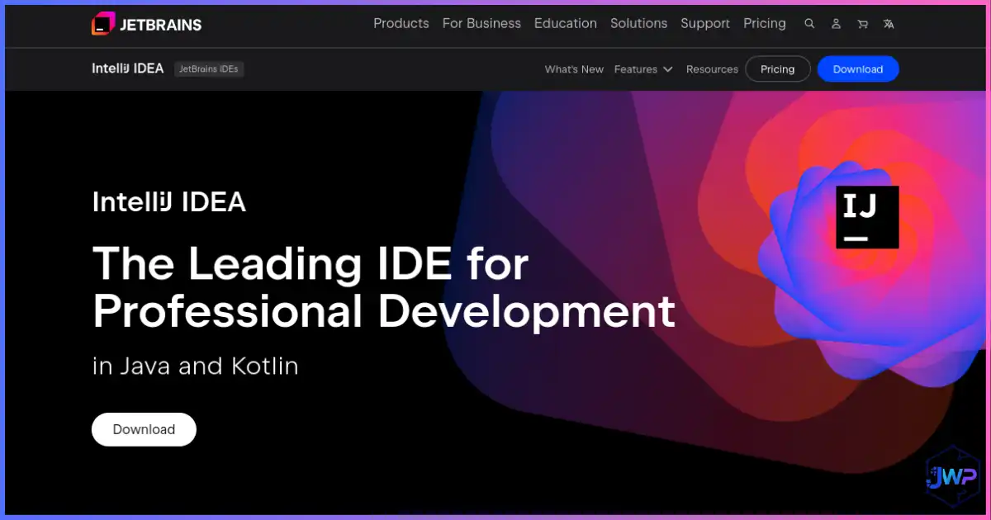Expand the Features dropdown

click(643, 69)
